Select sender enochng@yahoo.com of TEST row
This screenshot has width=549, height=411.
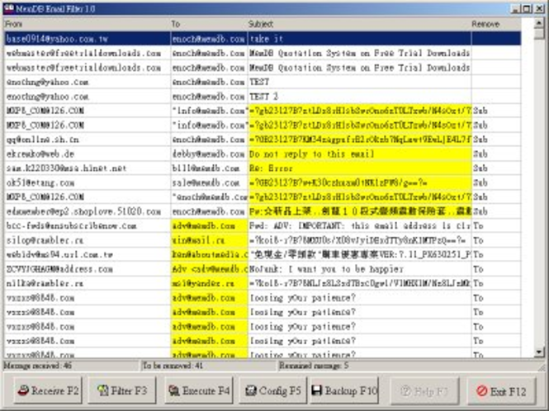pyautogui.click(x=87, y=82)
